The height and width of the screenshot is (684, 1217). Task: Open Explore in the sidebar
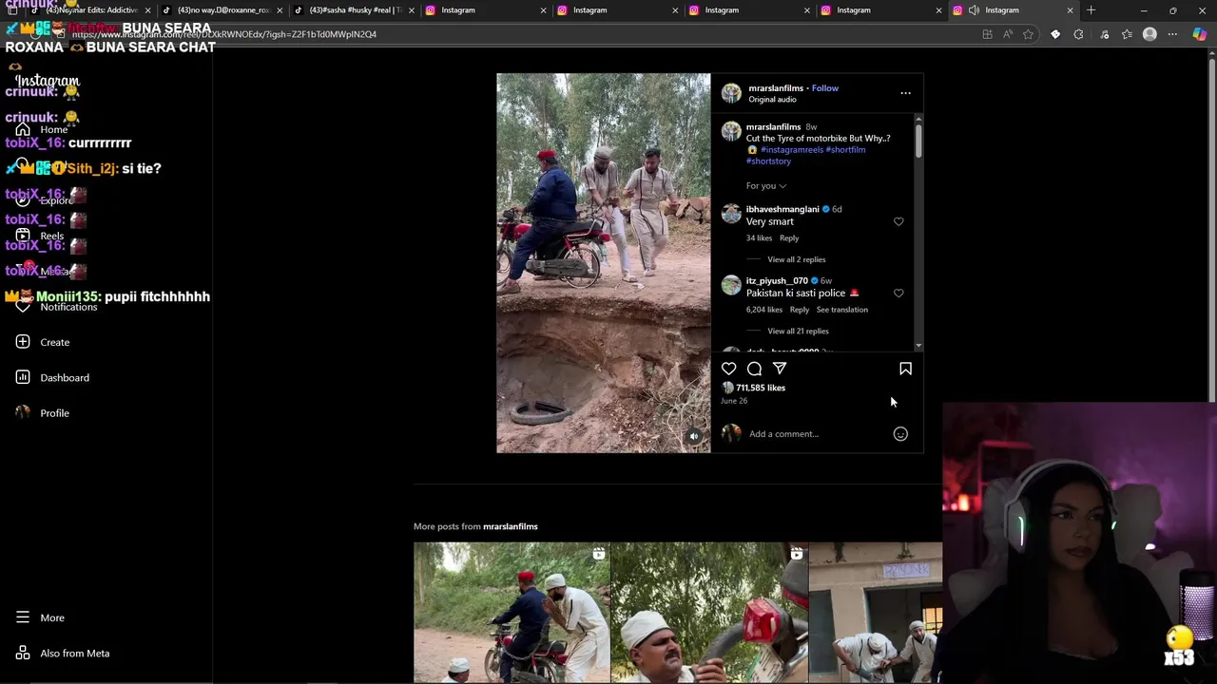click(45, 200)
